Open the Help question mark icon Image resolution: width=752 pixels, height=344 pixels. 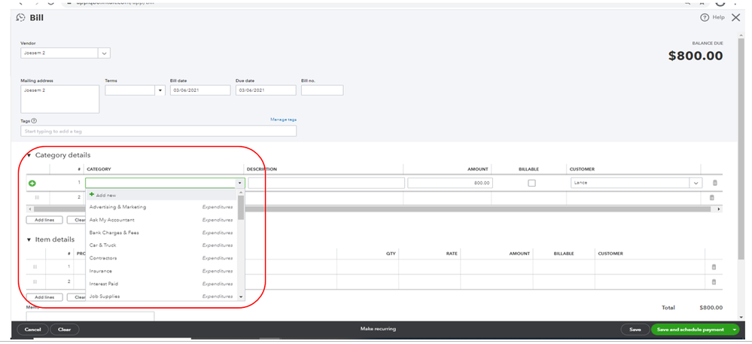point(704,17)
